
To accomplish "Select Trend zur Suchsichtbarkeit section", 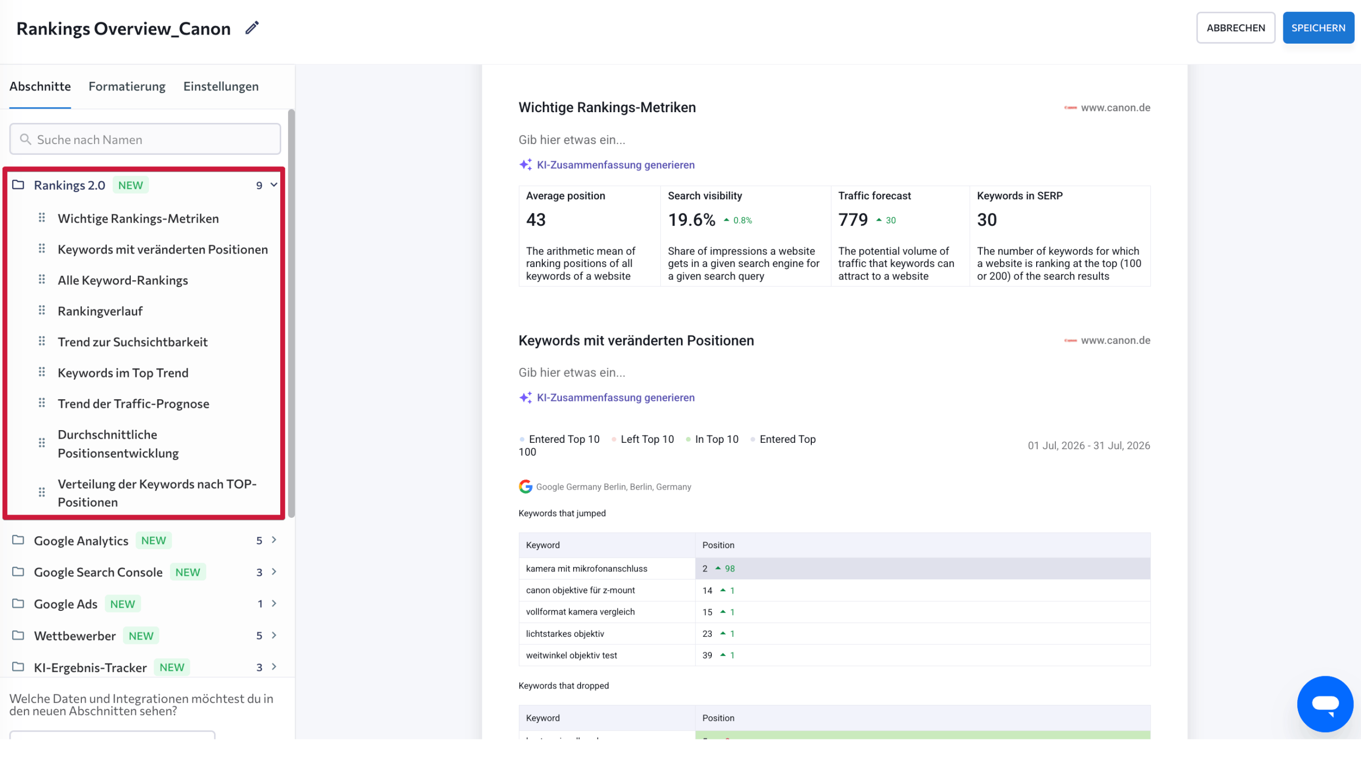I will (132, 342).
